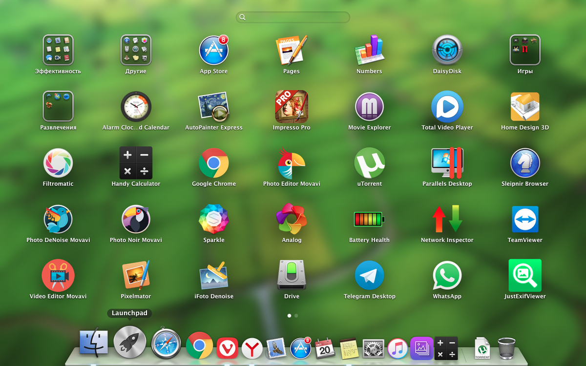Open the Эффективность folder

(x=58, y=50)
